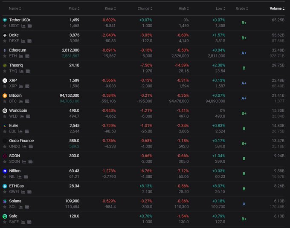Open chart icon for SOON
This screenshot has width=290, height=228.
(x=24, y=162)
